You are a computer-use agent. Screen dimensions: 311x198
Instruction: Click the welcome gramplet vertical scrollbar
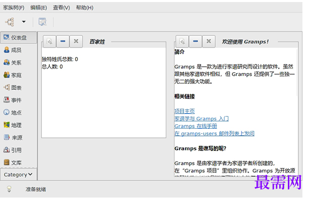[x=297, y=73]
